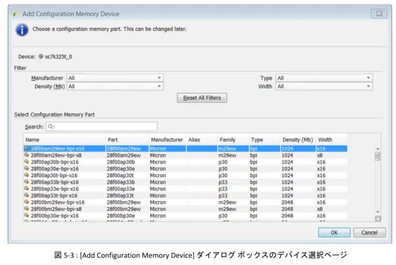The width and height of the screenshot is (396, 265).
Task: Sort by the Name column header
Action: (x=65, y=139)
